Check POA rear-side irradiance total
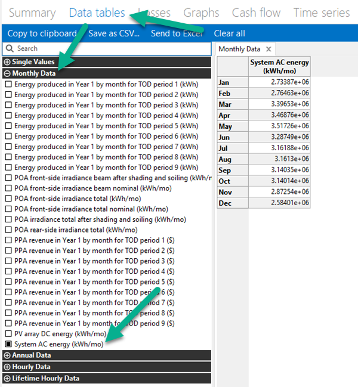This screenshot has height=387, width=358. (8, 230)
